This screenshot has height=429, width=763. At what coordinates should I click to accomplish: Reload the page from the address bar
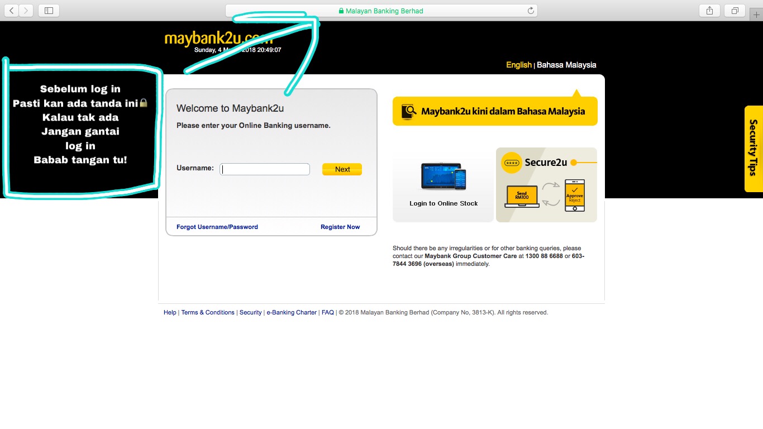click(x=531, y=11)
